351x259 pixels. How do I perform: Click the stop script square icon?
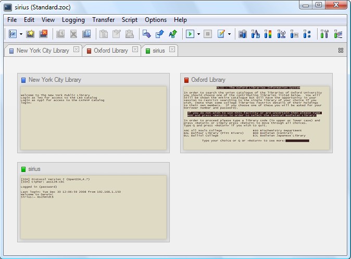click(208, 34)
